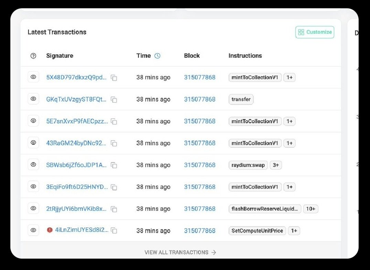Open transaction 5X48D797dkxzQ9pd signature link
This screenshot has width=370, height=270.
coord(76,77)
